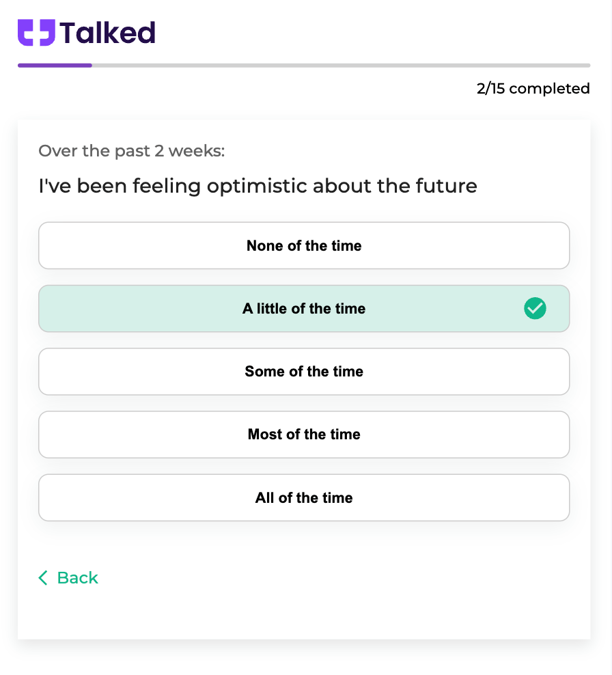Image resolution: width=612 pixels, height=675 pixels.
Task: Click the purple filled progress bar segment
Action: [55, 66]
